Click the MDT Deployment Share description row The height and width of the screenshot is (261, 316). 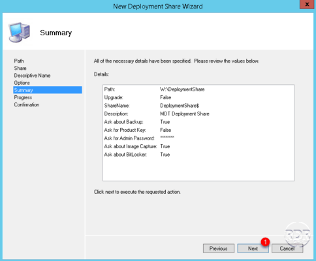[x=157, y=114]
